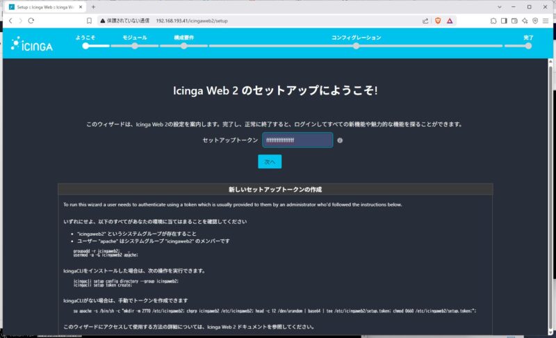
Task: Click the groupadd -r icingaweb2 command line
Action: [97, 251]
